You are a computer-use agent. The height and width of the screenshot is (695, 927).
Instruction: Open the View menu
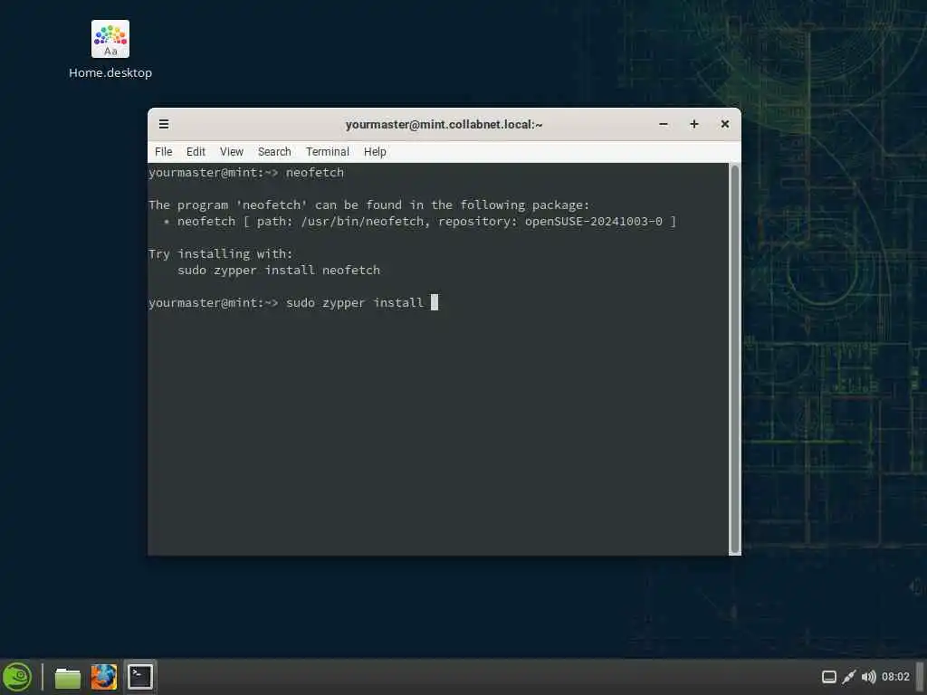tap(231, 152)
